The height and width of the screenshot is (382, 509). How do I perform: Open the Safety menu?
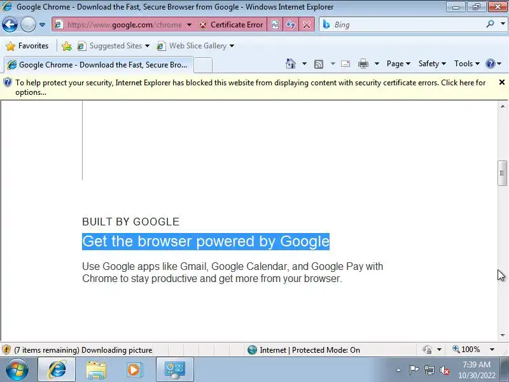coord(432,64)
